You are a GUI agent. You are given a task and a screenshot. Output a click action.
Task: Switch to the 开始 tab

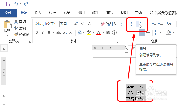(x=24, y=13)
